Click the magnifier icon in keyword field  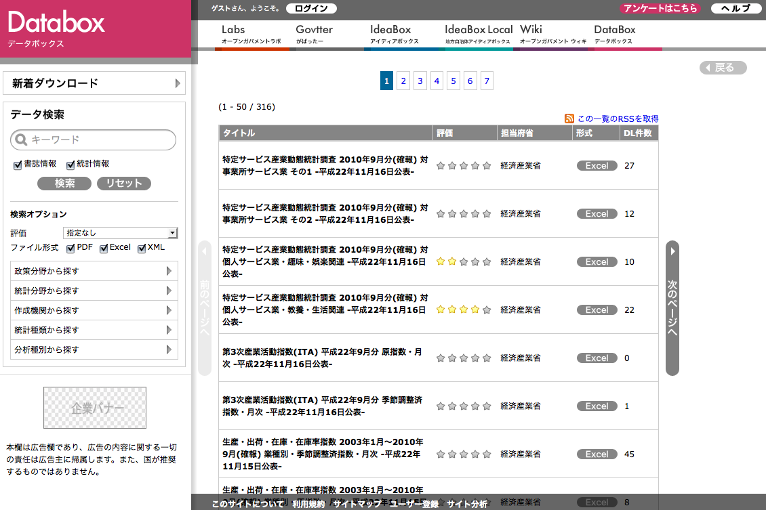22,140
